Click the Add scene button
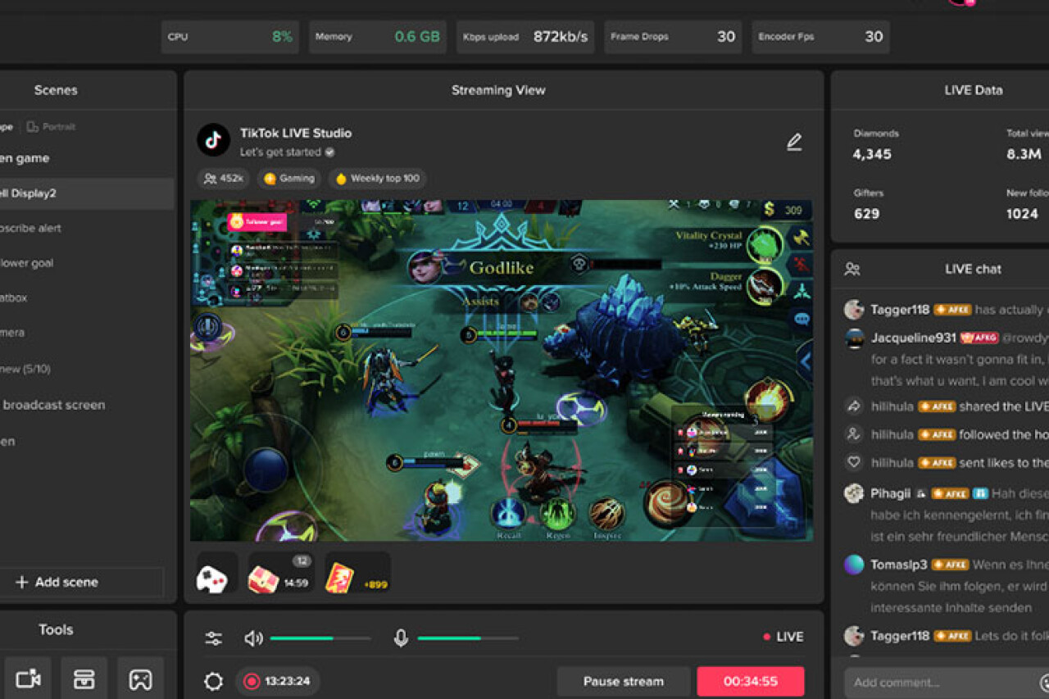This screenshot has width=1049, height=699. [57, 582]
